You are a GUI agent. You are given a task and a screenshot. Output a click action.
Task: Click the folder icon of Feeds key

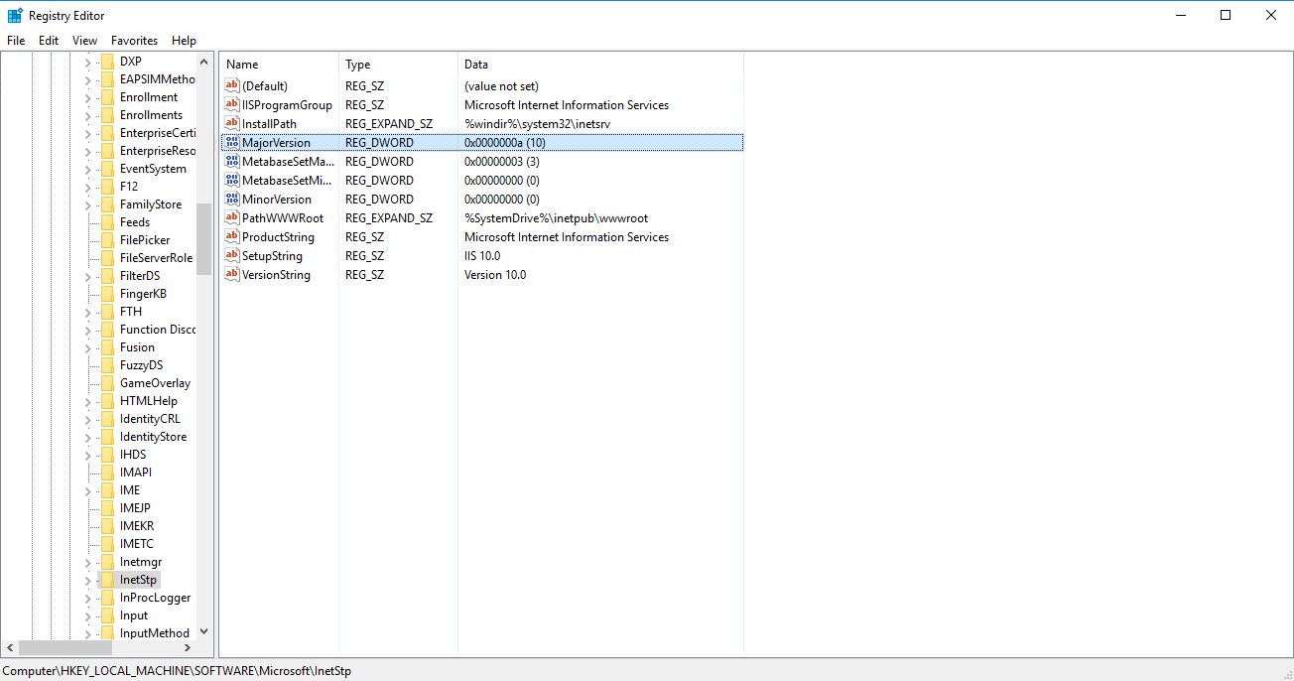click(x=107, y=222)
